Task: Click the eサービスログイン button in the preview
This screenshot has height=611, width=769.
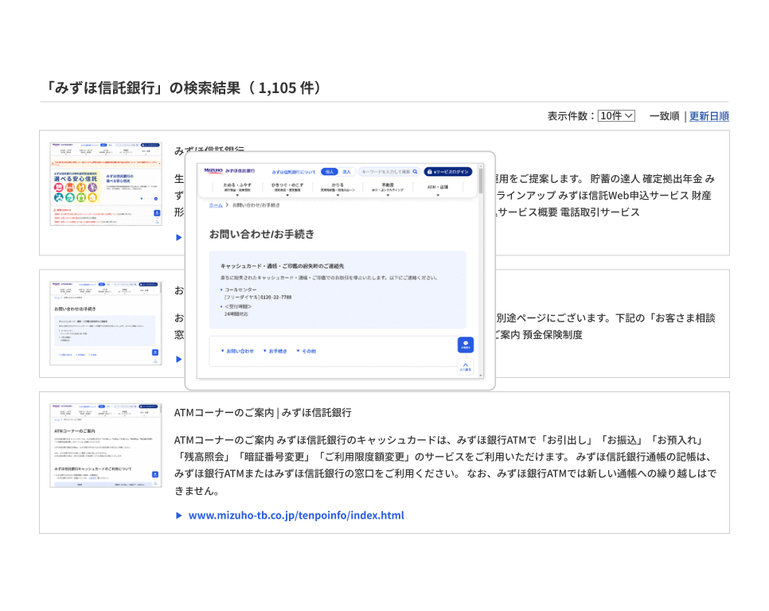Action: click(x=447, y=172)
